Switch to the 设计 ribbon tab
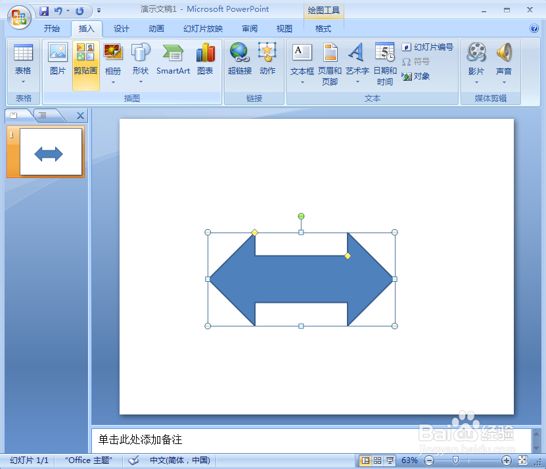 (121, 28)
